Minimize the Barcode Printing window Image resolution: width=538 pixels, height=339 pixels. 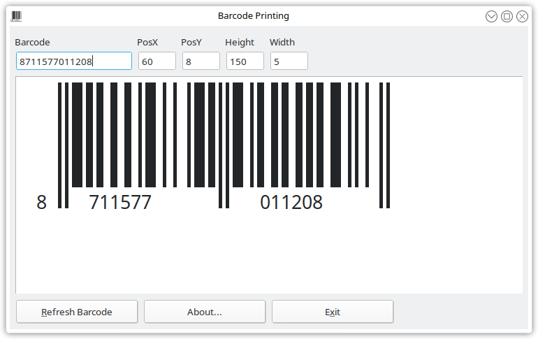click(491, 16)
